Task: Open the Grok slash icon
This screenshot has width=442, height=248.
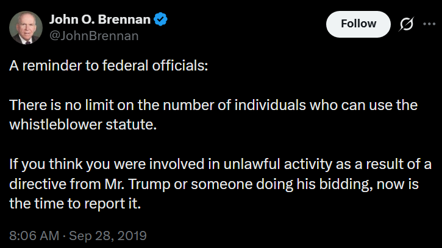Action: point(404,24)
